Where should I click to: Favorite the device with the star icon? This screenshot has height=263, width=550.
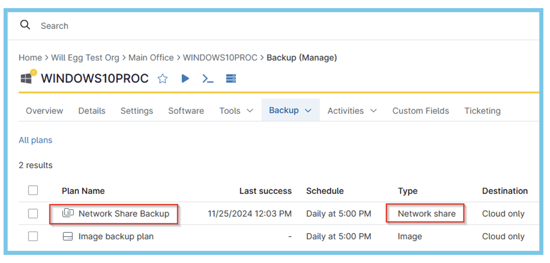(x=162, y=79)
